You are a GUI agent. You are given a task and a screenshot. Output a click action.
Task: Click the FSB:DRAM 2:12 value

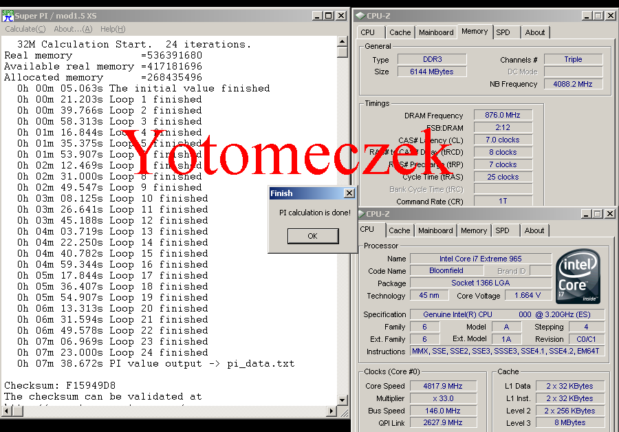[503, 127]
